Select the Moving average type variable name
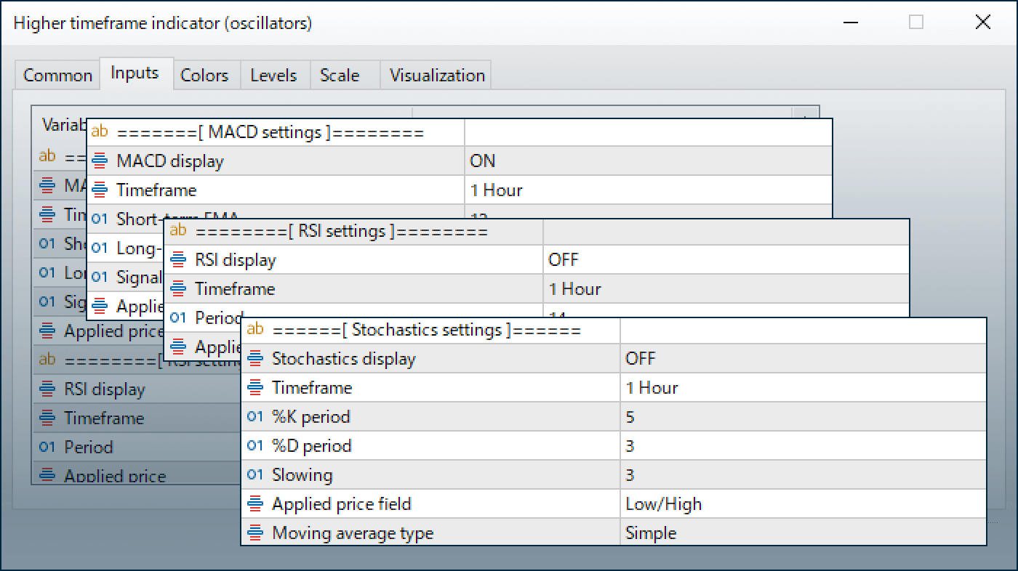Screen dimensions: 1018x571 click(353, 533)
